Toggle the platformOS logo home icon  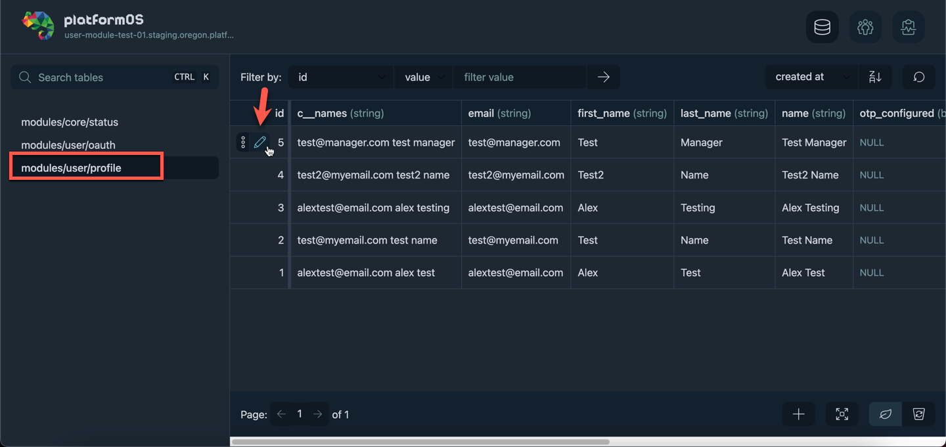coord(37,26)
